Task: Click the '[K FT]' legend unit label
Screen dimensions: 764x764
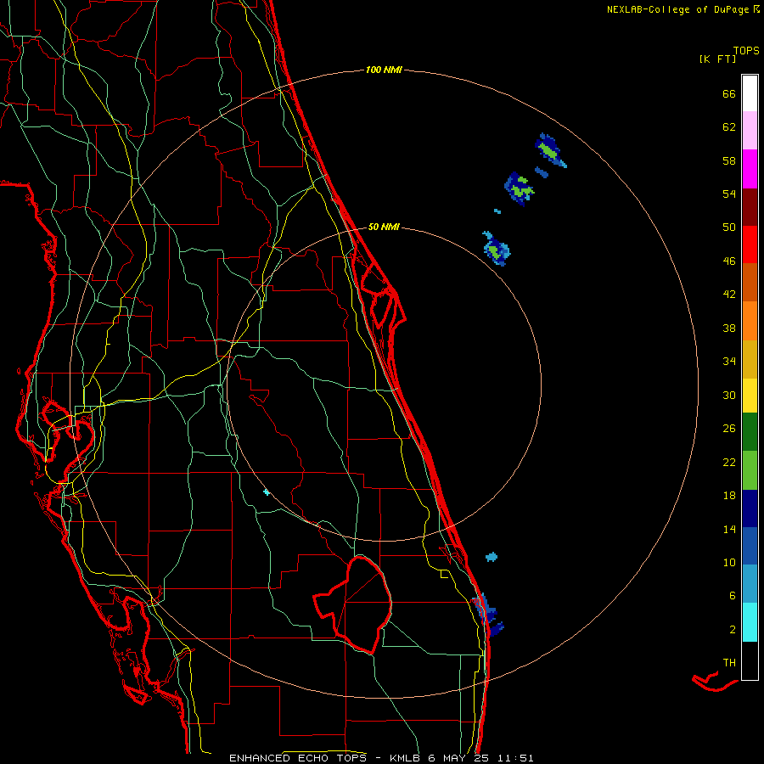Action: tap(717, 59)
